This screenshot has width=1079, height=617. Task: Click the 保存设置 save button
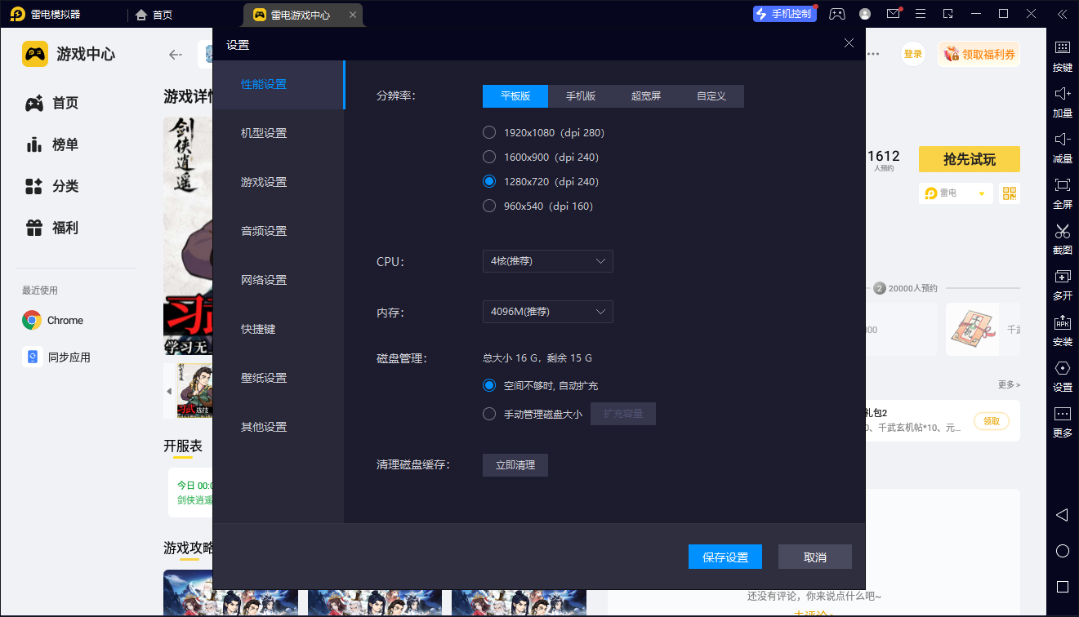tap(725, 556)
